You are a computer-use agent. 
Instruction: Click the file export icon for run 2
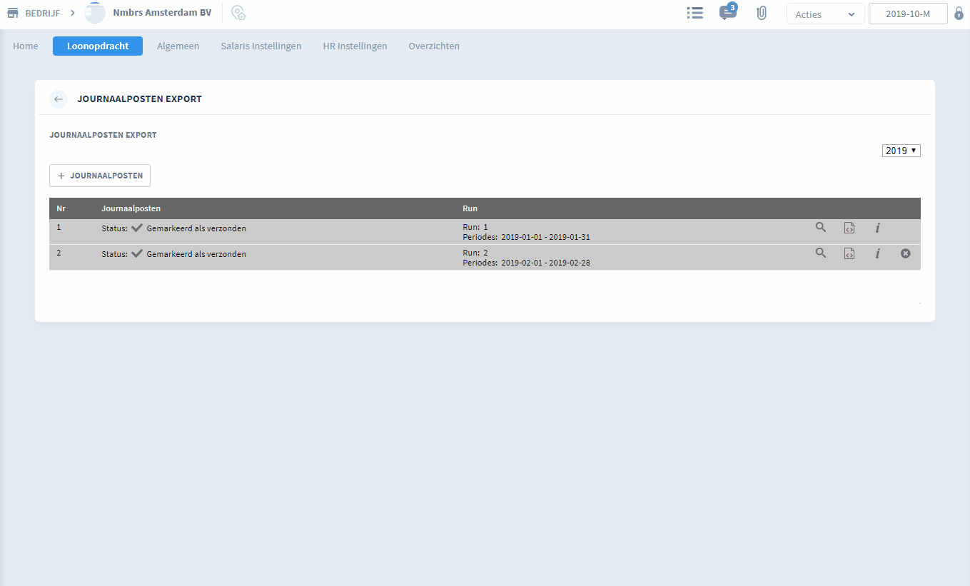point(849,253)
